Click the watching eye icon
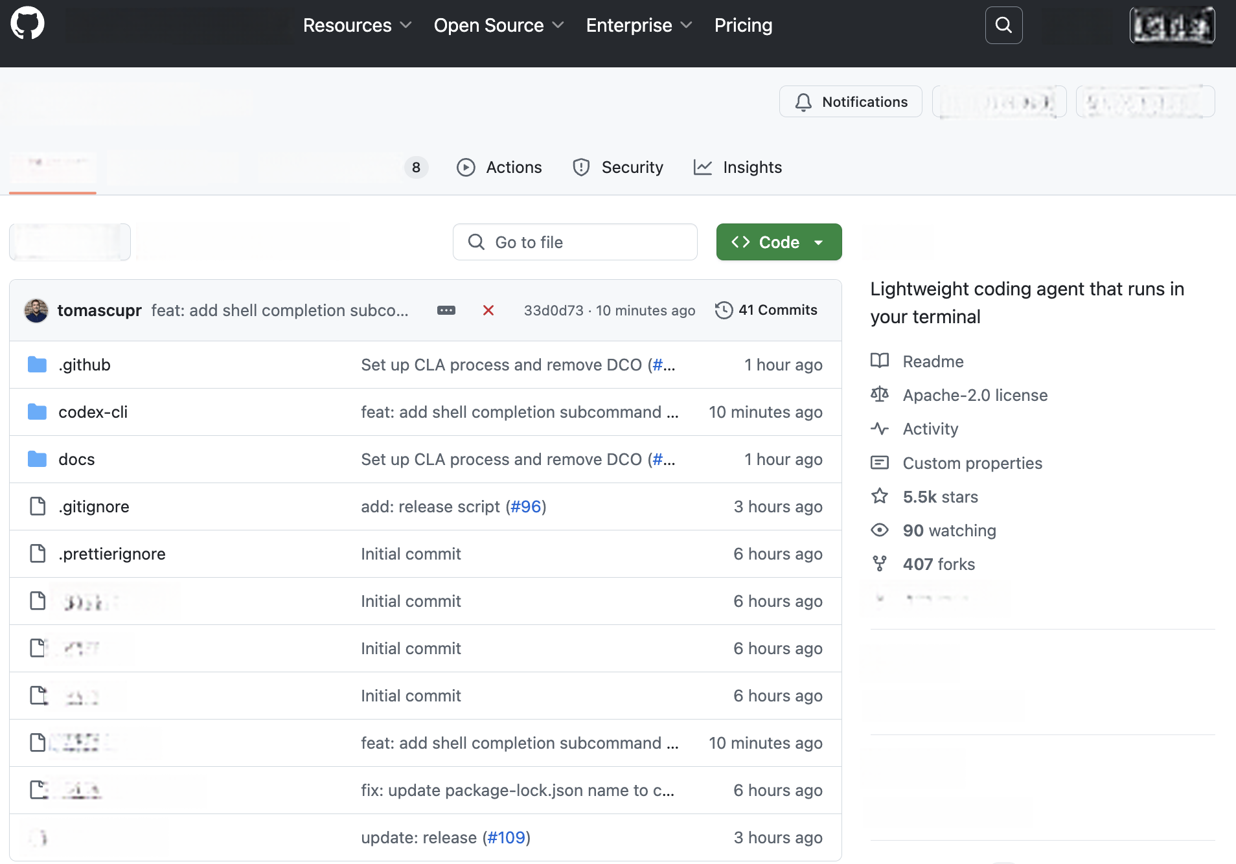This screenshot has width=1236, height=864. pos(880,530)
